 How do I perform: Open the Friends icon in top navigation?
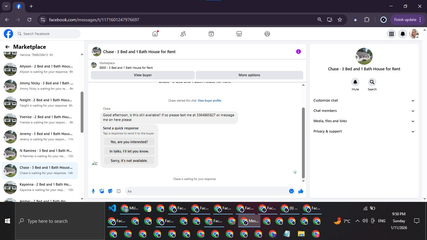tap(183, 34)
